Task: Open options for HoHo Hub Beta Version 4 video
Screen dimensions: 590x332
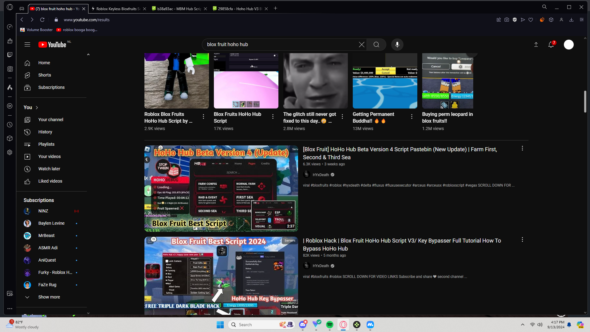Action: click(522, 148)
